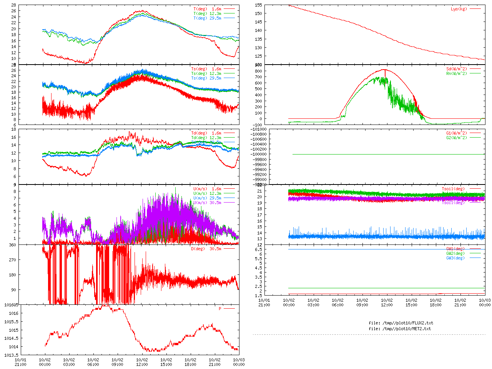This screenshot has height=369, width=492.
Task: Select the GW2(deg) legend label
Action: click(x=455, y=253)
